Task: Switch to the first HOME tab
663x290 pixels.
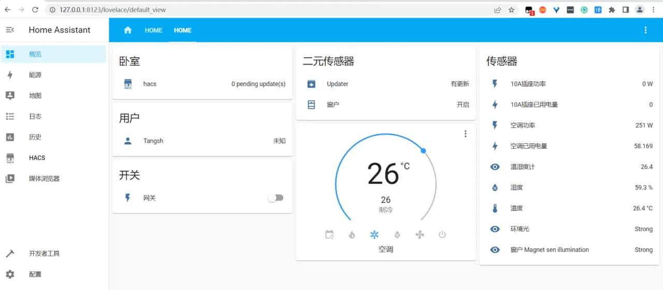Action: point(153,30)
